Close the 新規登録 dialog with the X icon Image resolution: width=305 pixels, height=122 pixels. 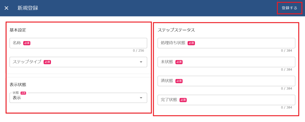click(7, 8)
